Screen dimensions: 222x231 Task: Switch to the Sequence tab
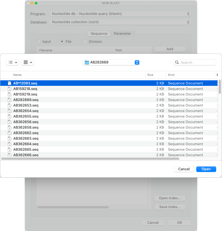[99, 34]
